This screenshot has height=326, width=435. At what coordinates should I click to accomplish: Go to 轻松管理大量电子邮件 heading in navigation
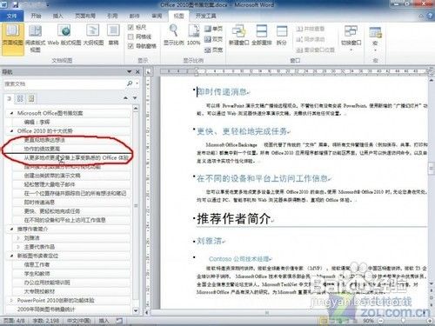point(50,184)
